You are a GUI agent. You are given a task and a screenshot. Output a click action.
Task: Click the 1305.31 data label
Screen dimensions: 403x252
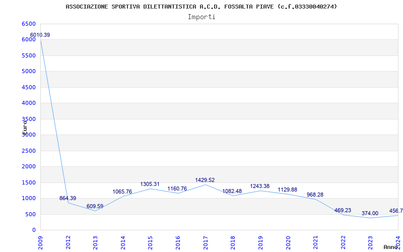pos(150,184)
